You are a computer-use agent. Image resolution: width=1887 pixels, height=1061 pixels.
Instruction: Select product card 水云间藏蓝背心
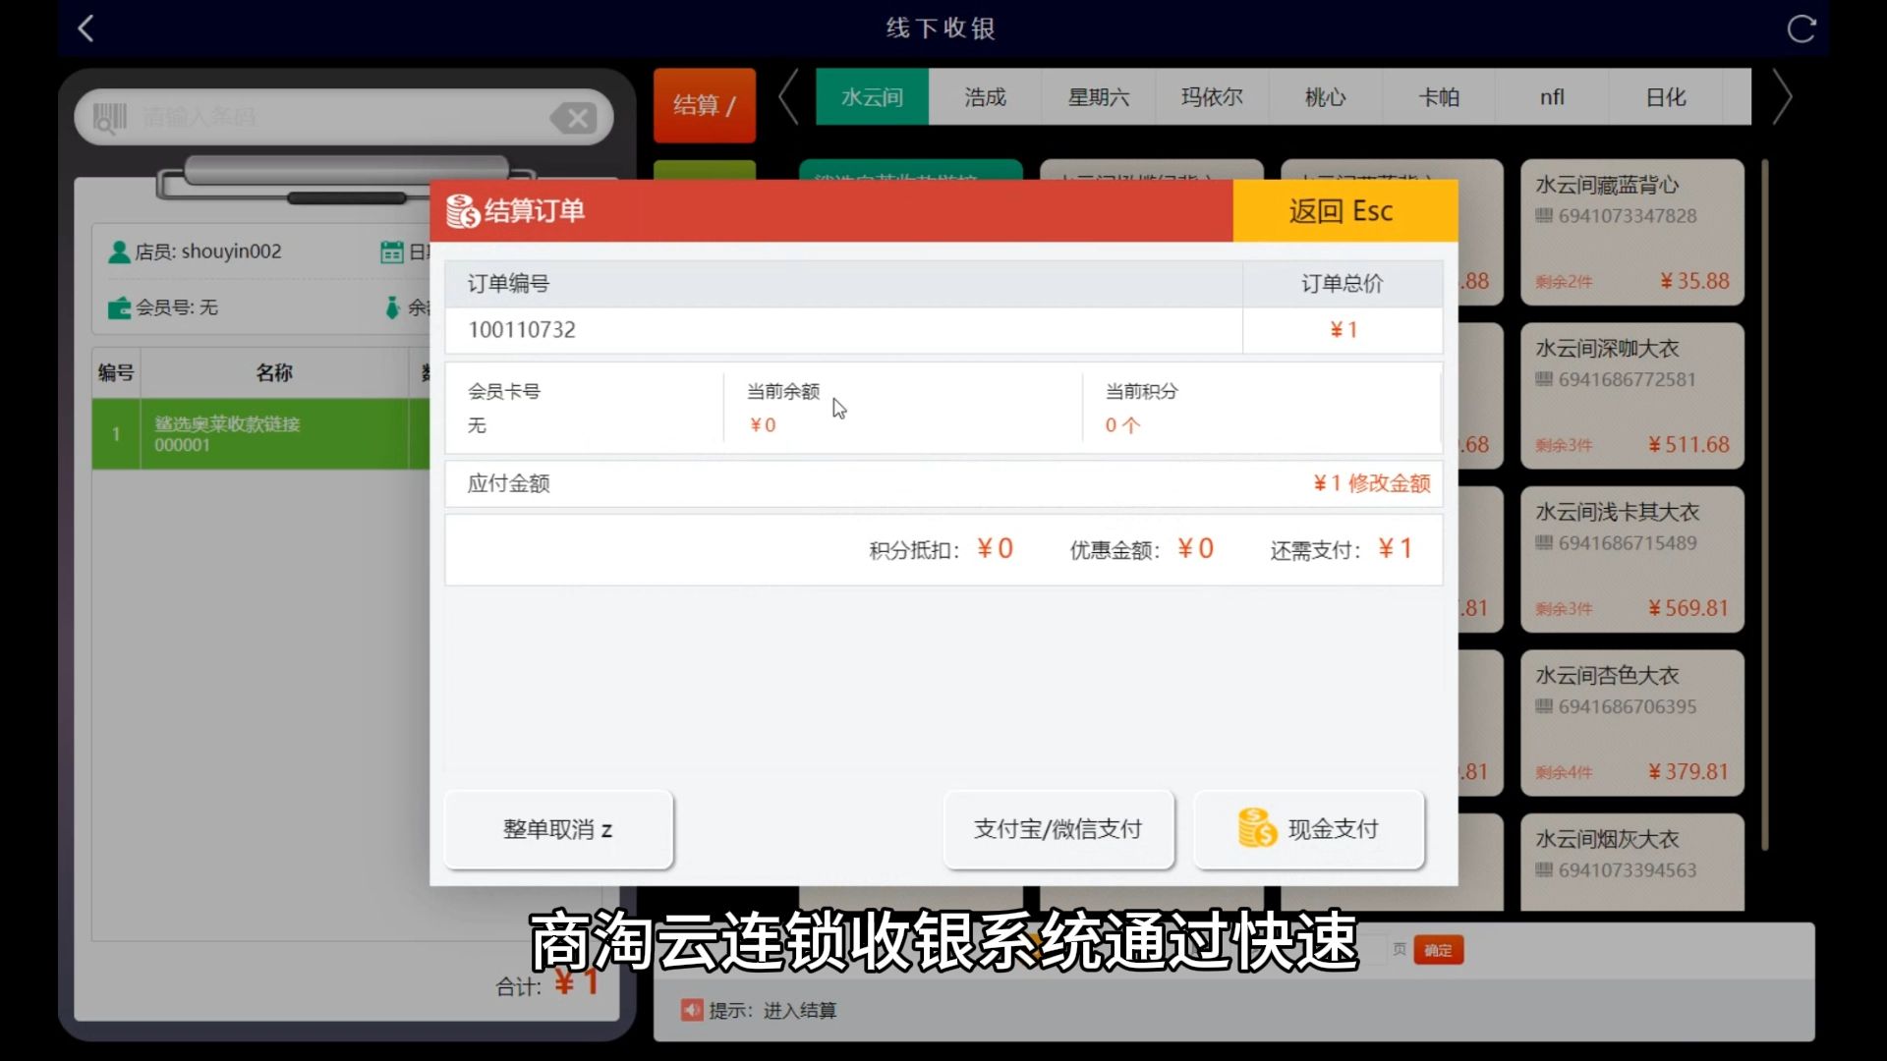point(1631,232)
